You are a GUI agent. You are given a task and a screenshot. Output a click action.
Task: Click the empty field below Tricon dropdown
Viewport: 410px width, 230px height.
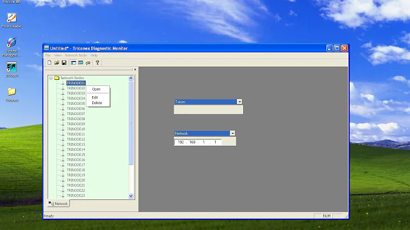pyautogui.click(x=208, y=109)
